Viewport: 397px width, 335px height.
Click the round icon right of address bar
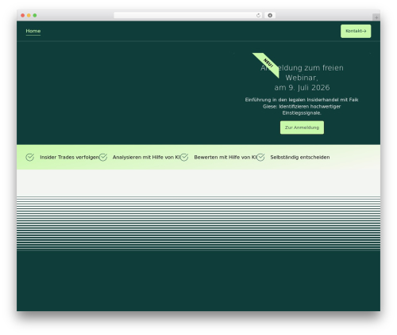pos(270,16)
